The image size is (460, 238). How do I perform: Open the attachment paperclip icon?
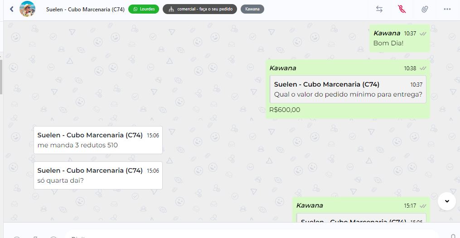(425, 9)
